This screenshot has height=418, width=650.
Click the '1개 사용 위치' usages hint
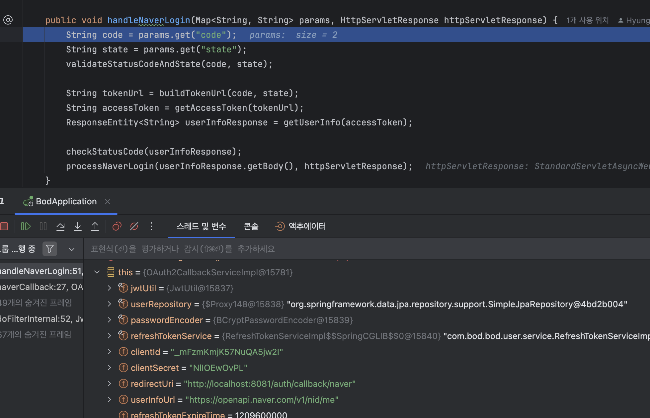pos(587,21)
